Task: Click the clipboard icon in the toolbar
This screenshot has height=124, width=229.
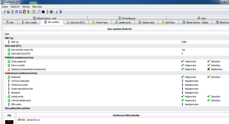Action: (x=33, y=12)
